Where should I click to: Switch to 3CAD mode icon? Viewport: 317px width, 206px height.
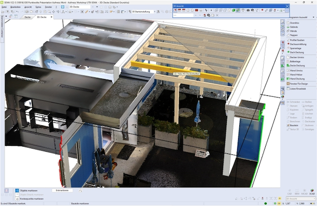pos(312,192)
